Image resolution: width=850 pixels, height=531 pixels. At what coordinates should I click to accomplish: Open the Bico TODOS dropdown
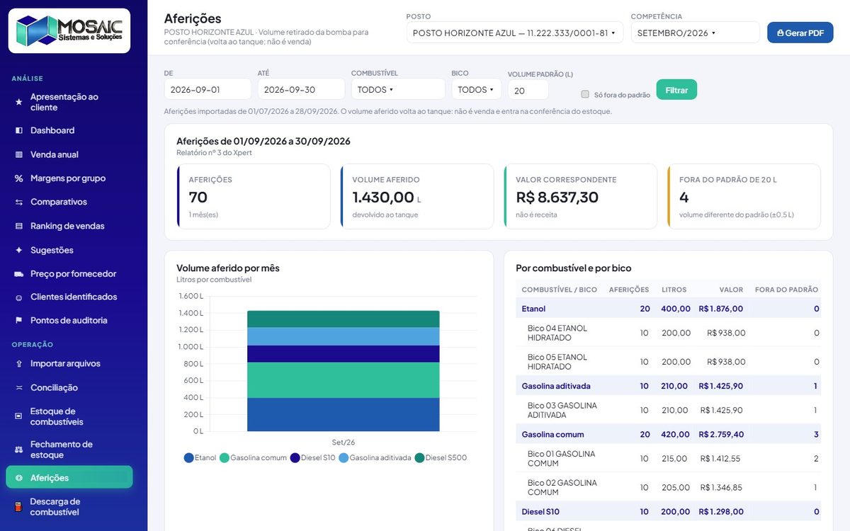pyautogui.click(x=476, y=89)
